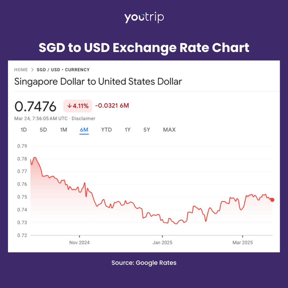Switch to the 5Y range tab
The width and height of the screenshot is (288, 288).
coord(147,130)
